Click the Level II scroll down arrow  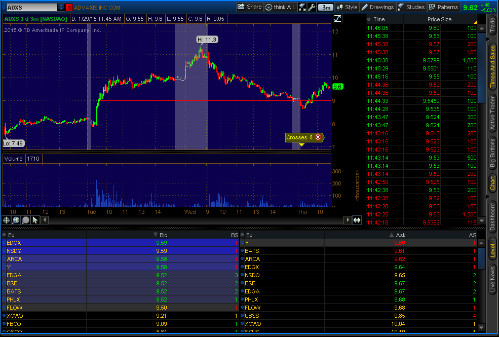coord(481,327)
